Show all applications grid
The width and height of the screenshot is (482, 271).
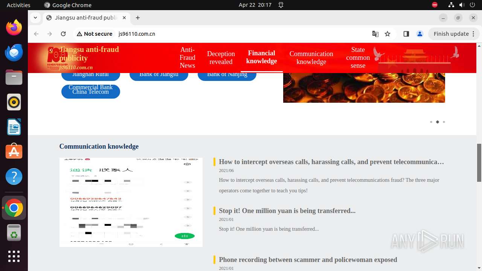pyautogui.click(x=14, y=256)
